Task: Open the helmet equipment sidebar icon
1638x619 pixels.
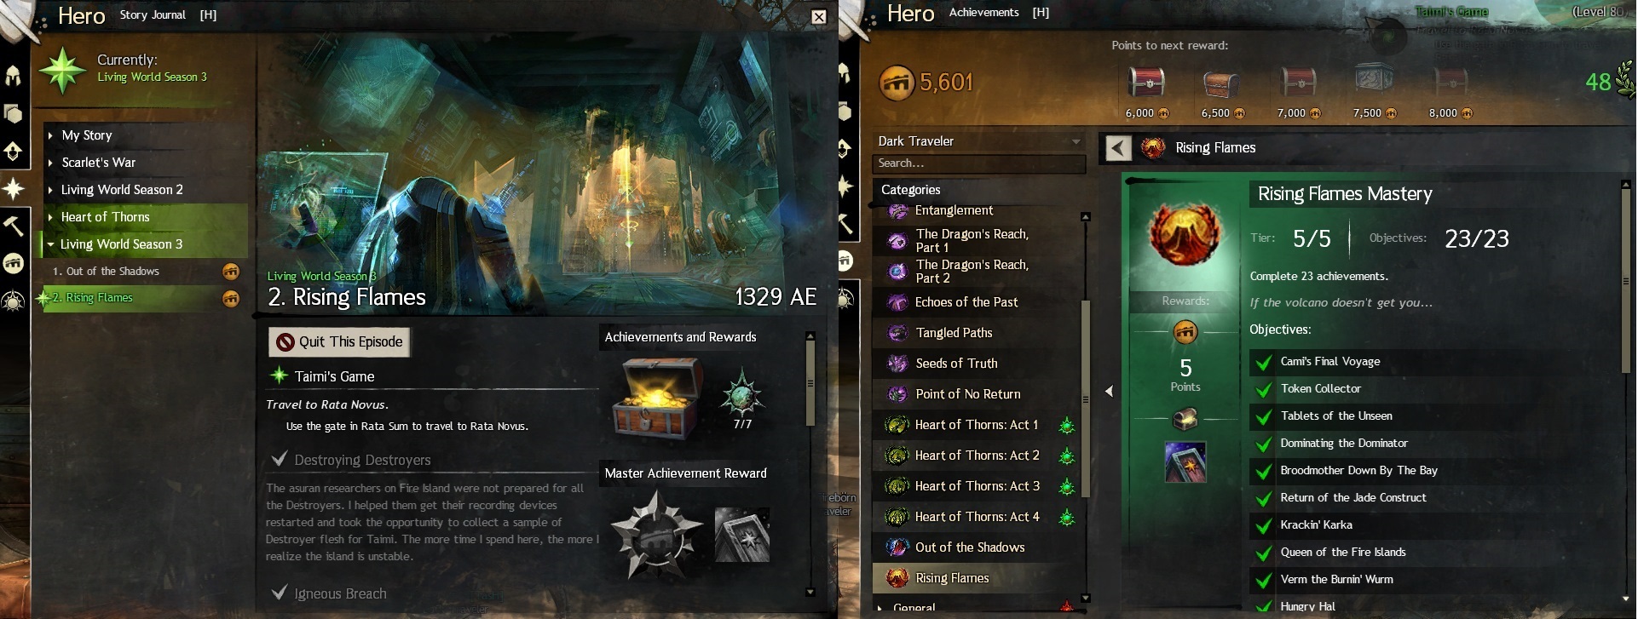Action: point(13,75)
